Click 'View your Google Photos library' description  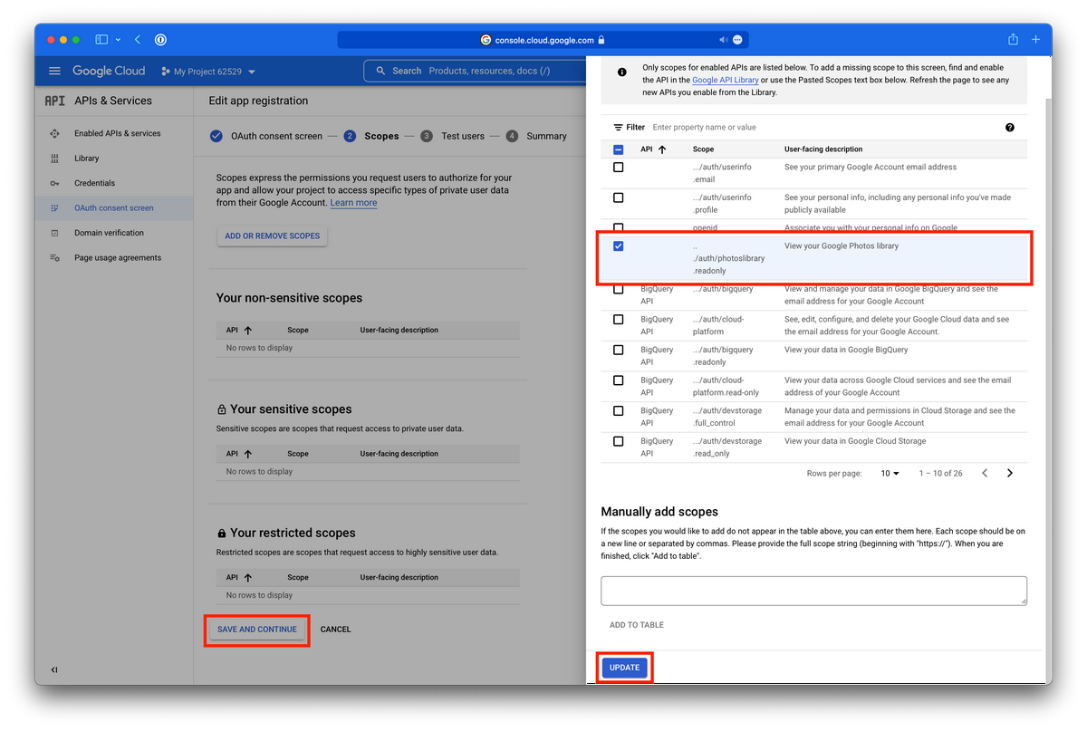tap(842, 246)
